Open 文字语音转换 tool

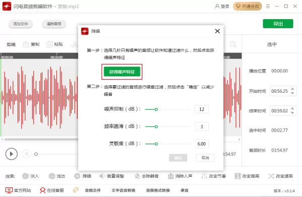123,190
